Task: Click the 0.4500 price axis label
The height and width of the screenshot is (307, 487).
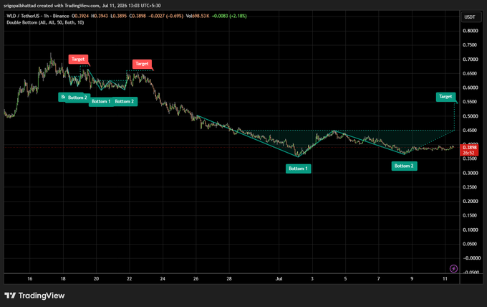Action: 471,131
